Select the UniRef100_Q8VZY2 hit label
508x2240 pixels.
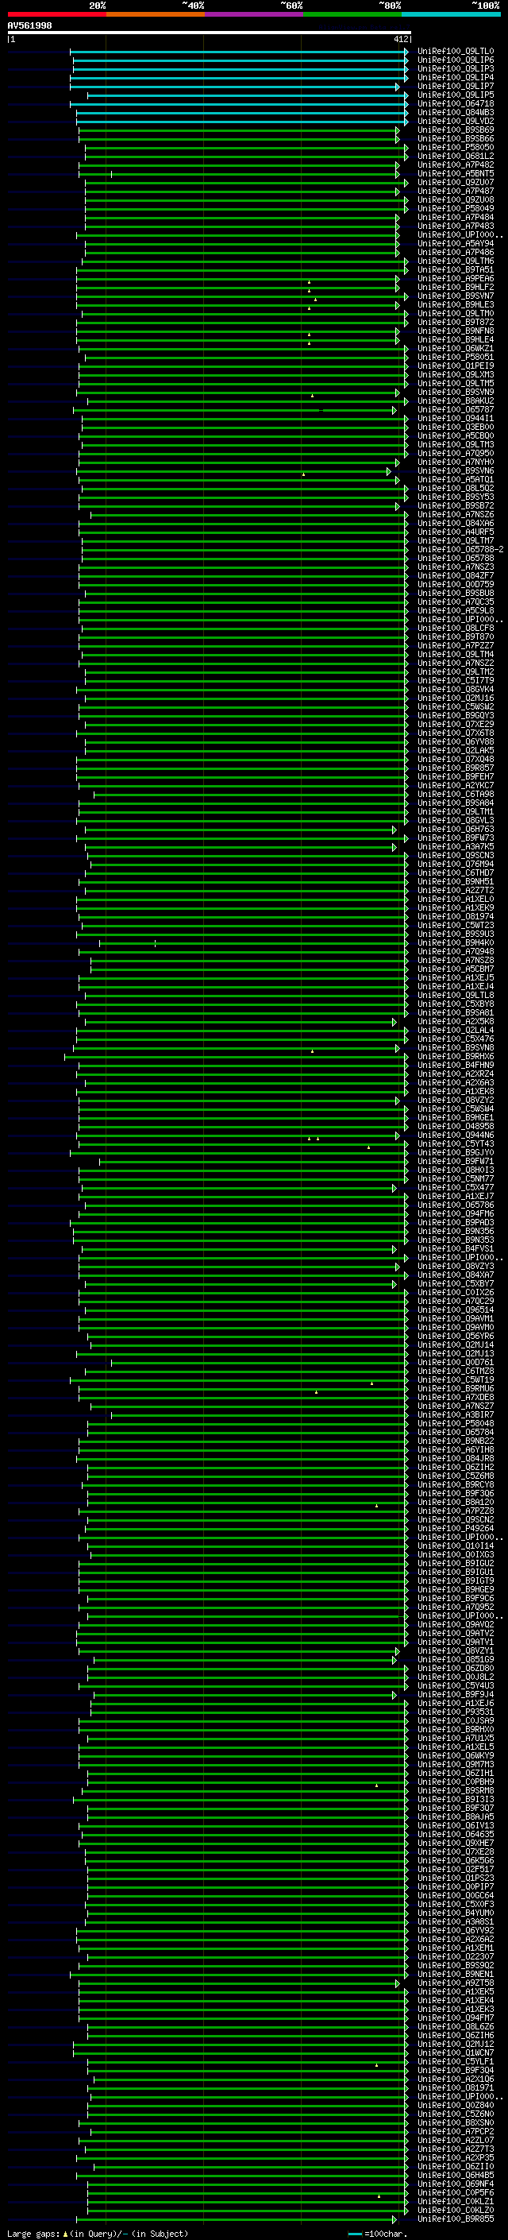[x=455, y=1100]
